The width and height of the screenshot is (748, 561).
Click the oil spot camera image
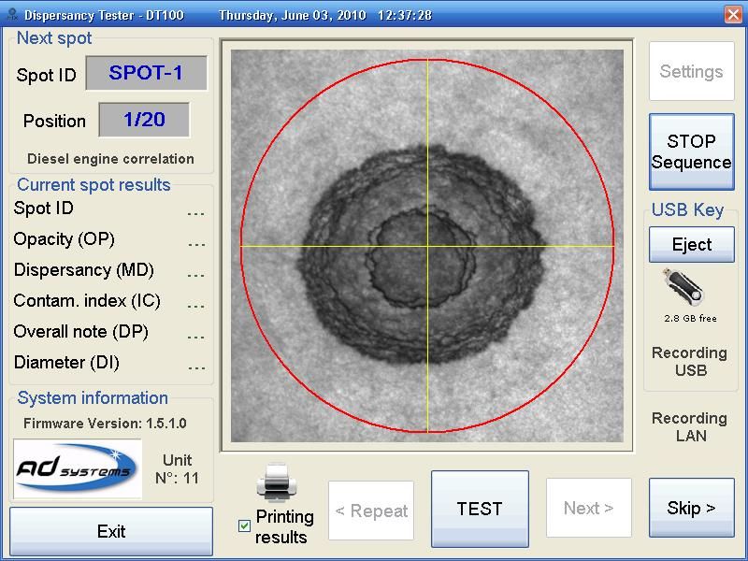click(x=427, y=246)
